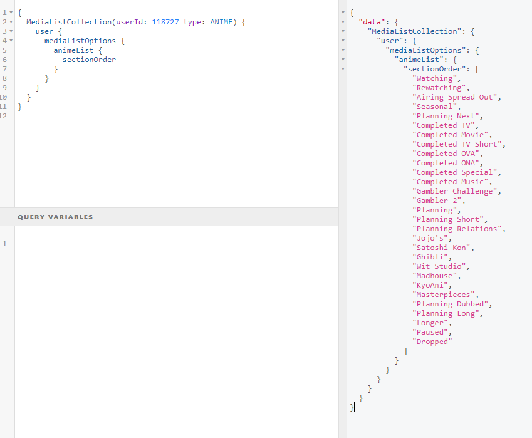This screenshot has height=438, width=532.
Task: Click the "Paused" result entry
Action: (x=430, y=332)
